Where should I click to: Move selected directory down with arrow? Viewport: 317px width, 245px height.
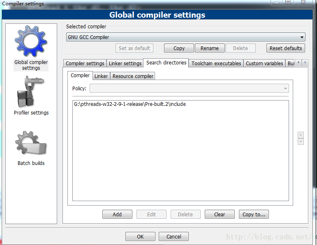tap(301, 142)
